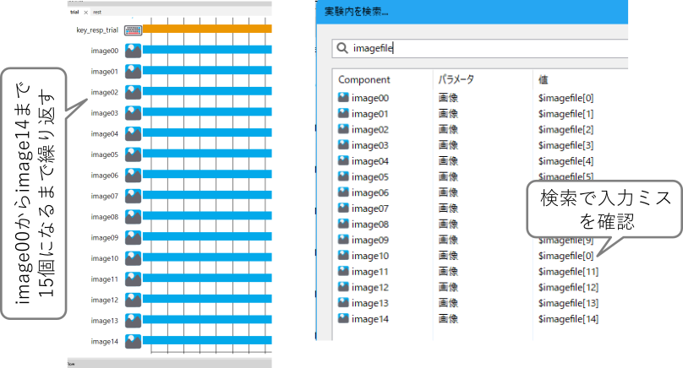Click the image00 blue timeline bar
The width and height of the screenshot is (683, 368).
207,50
